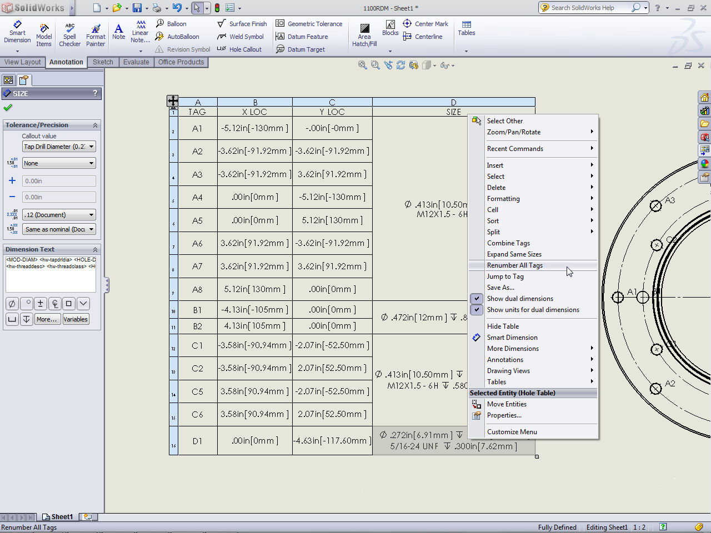Insert diameter symbol in Dimension Text

[x=12, y=304]
